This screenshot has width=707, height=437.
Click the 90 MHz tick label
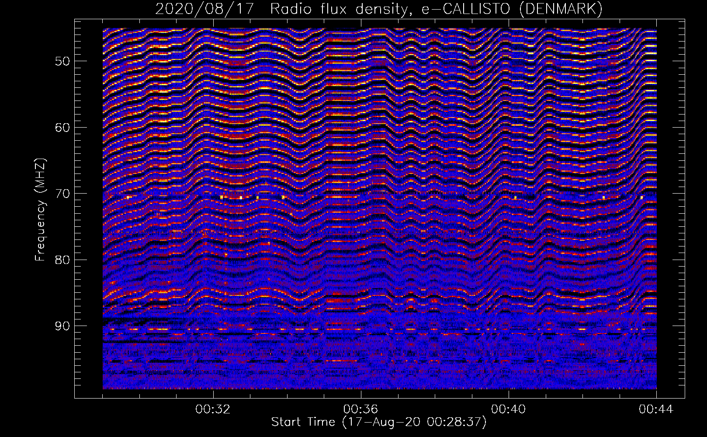point(62,326)
